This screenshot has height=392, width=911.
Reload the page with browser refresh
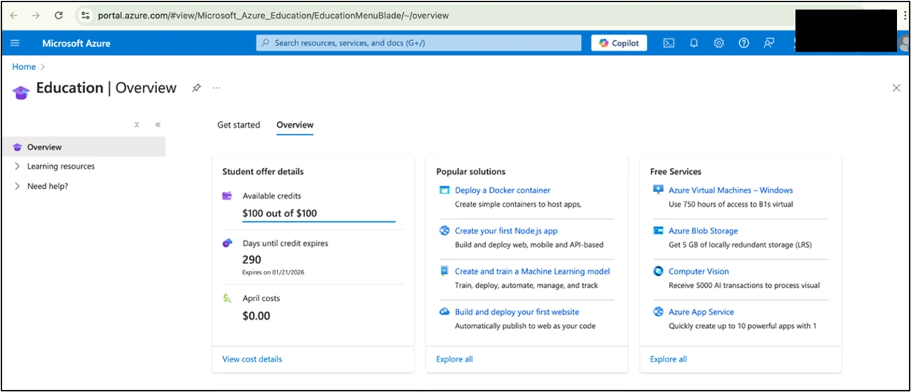tap(59, 15)
